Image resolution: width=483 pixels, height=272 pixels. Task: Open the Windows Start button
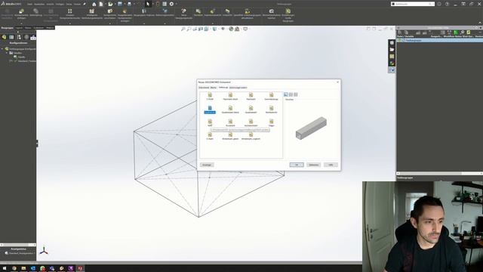[5, 268]
